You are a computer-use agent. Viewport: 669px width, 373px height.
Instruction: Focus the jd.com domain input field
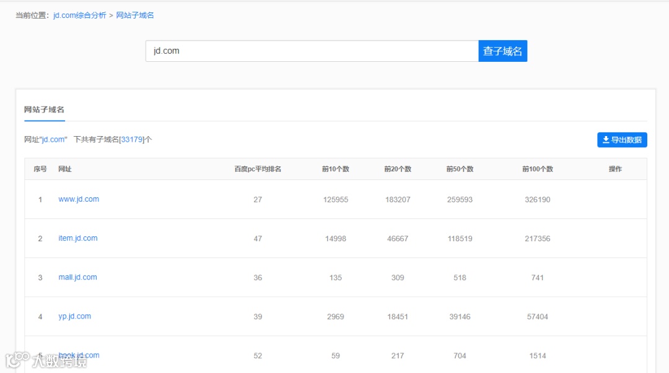pyautogui.click(x=312, y=51)
